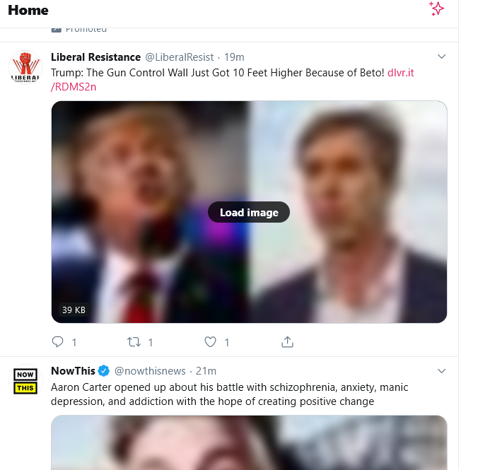Like the Liberal Resistance tweet
Viewport: 478px width, 470px height.
coord(210,342)
